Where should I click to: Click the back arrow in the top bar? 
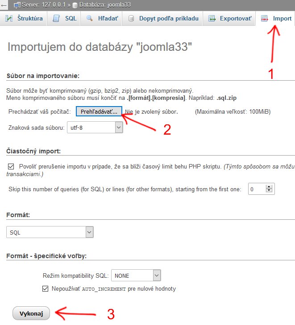4,5
